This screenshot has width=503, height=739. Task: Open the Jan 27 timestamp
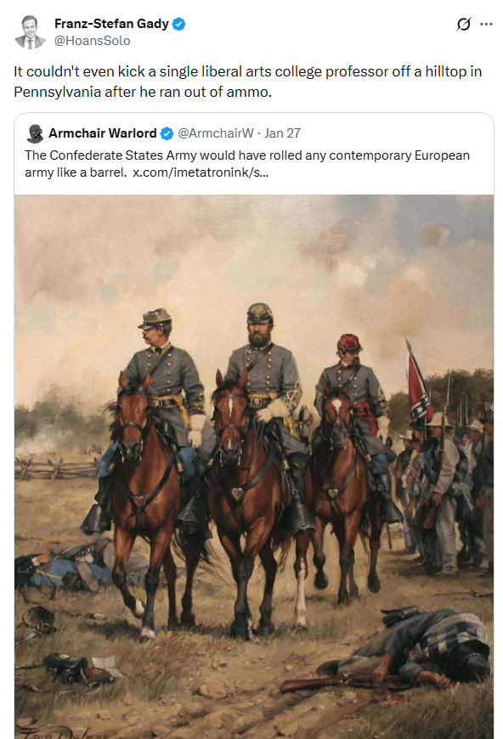tap(282, 133)
